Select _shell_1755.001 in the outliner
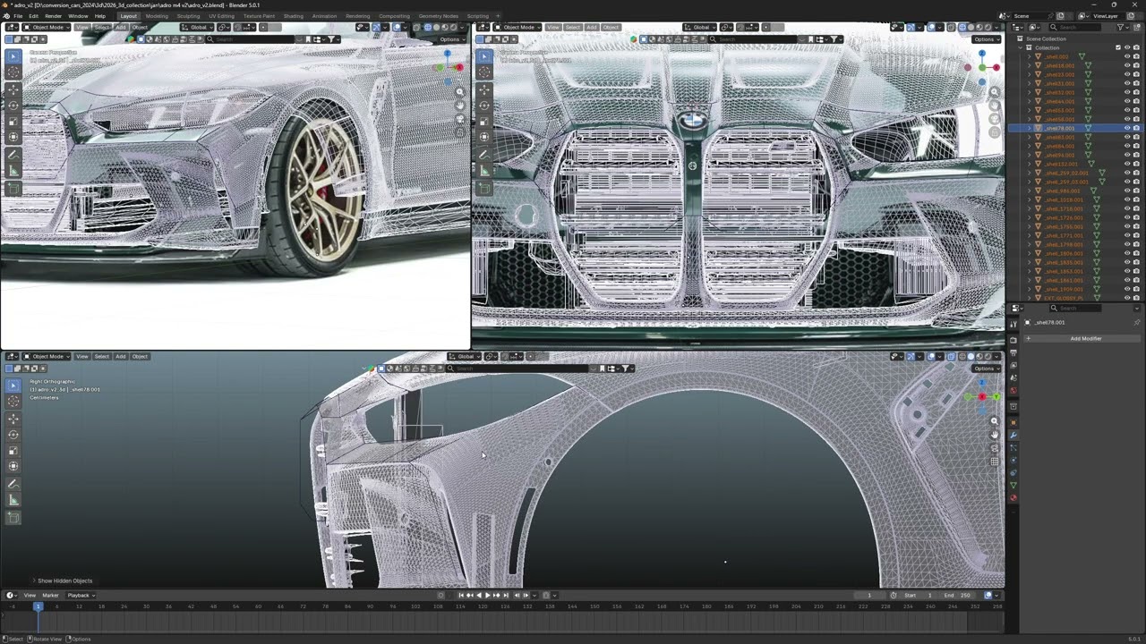1146x644 pixels. coord(1065,227)
